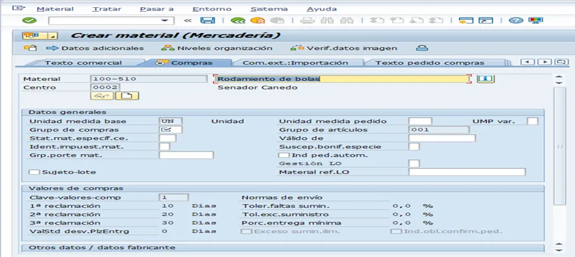Click the greyed Cancel icon
Viewport: 575px width, 257px height.
(x=277, y=21)
